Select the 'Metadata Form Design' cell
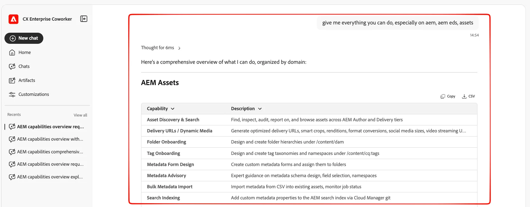 pos(170,164)
